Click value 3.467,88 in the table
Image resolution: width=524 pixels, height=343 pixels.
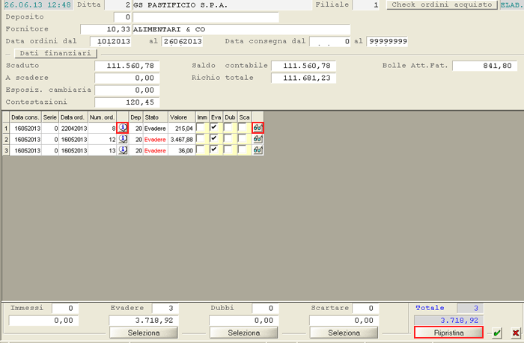point(181,140)
